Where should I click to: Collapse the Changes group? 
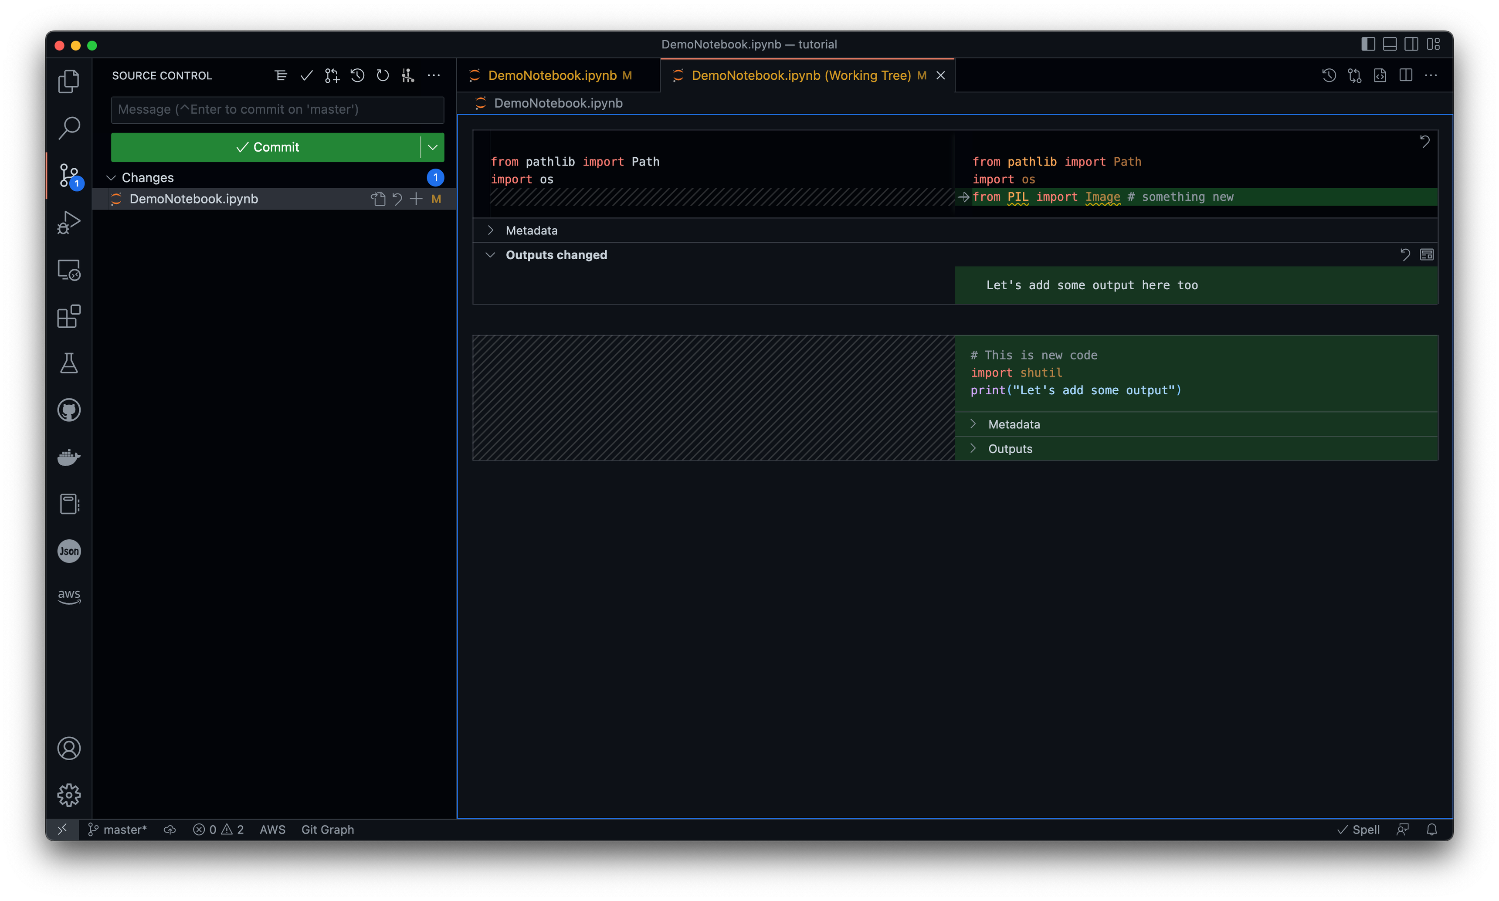pyautogui.click(x=111, y=177)
